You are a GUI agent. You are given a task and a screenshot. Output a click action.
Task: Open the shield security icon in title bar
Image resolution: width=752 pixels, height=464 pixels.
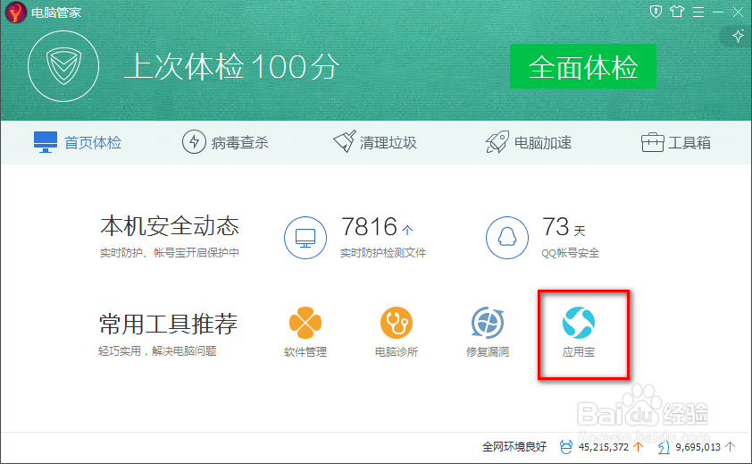click(x=656, y=12)
